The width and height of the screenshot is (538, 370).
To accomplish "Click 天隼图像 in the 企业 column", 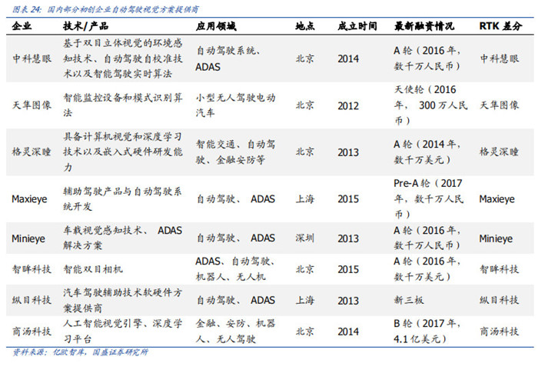I will tap(32, 105).
